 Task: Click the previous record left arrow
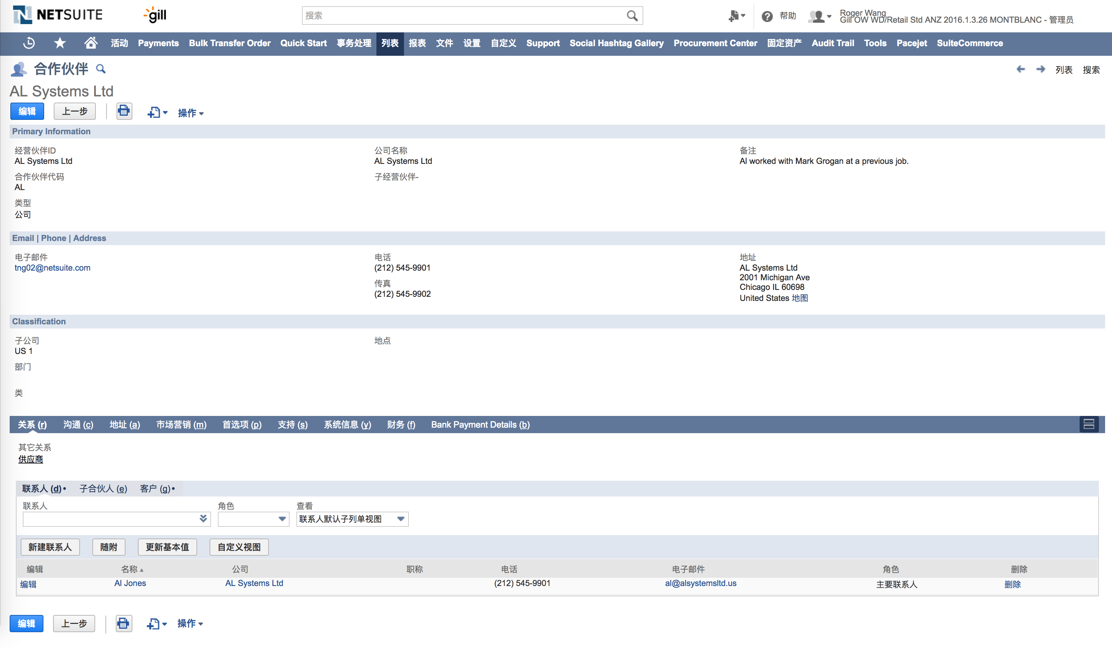click(x=1021, y=70)
